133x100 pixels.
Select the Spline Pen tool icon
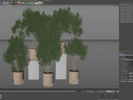[x=26, y=3]
